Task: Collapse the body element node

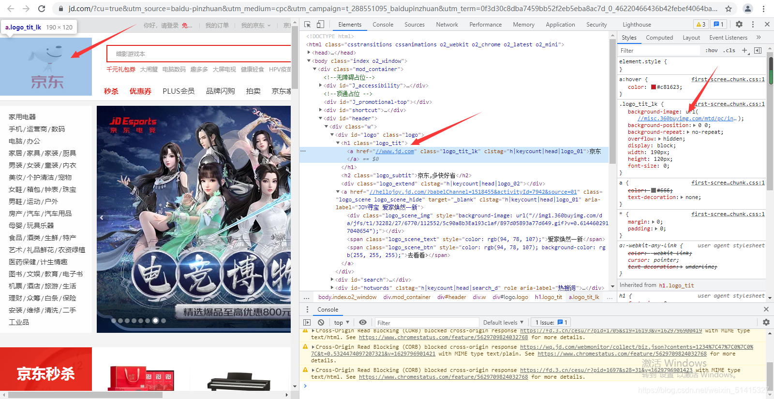Action: tap(309, 61)
